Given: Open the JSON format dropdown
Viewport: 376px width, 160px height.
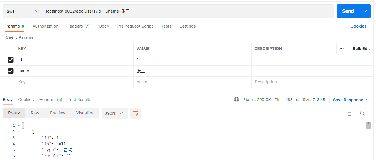Looking at the screenshot, I should 114,113.
